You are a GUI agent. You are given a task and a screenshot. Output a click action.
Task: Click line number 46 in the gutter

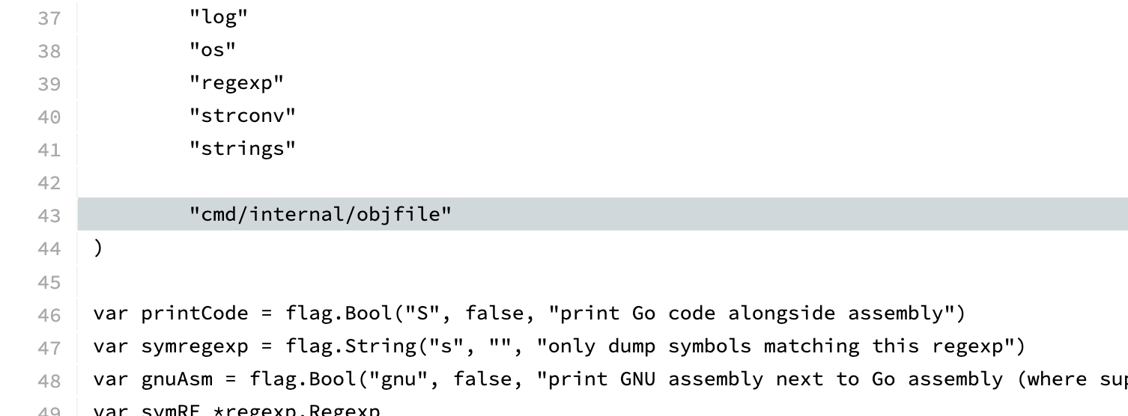pyautogui.click(x=49, y=314)
